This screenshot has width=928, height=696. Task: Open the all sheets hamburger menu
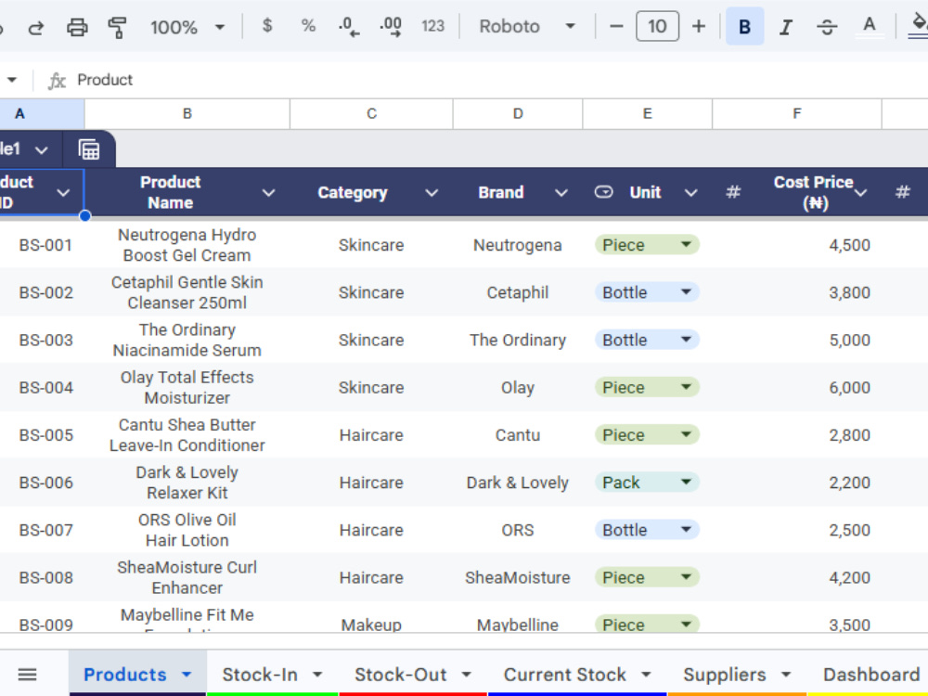[27, 674]
